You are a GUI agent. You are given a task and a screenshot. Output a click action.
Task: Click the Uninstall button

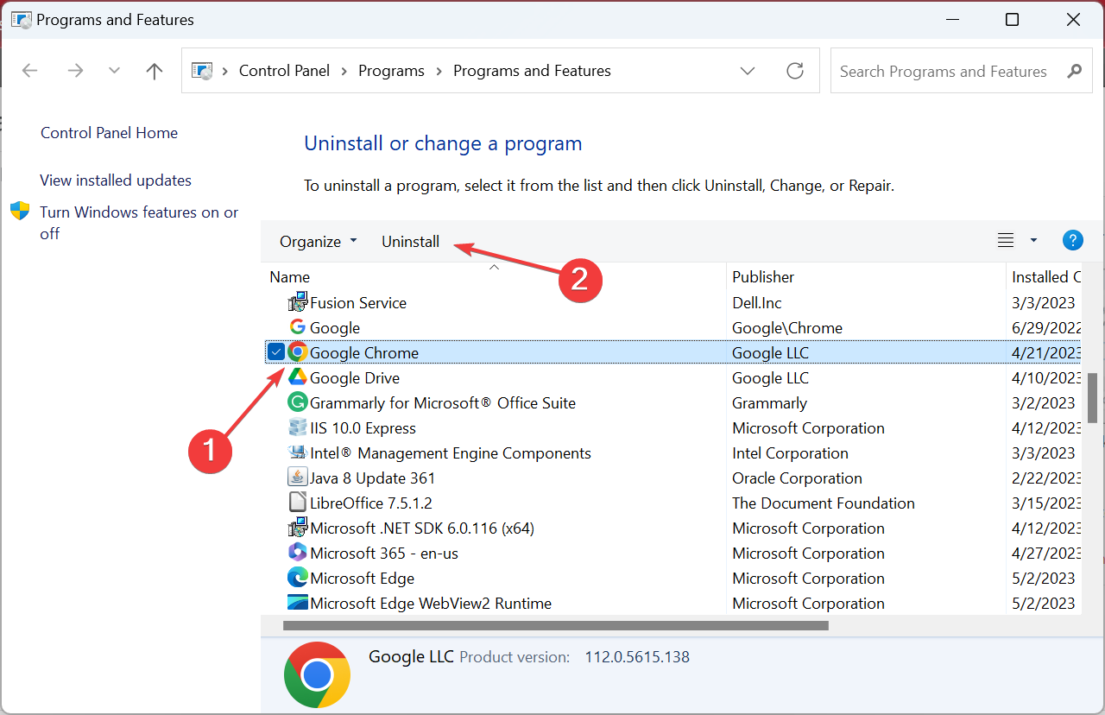(410, 241)
